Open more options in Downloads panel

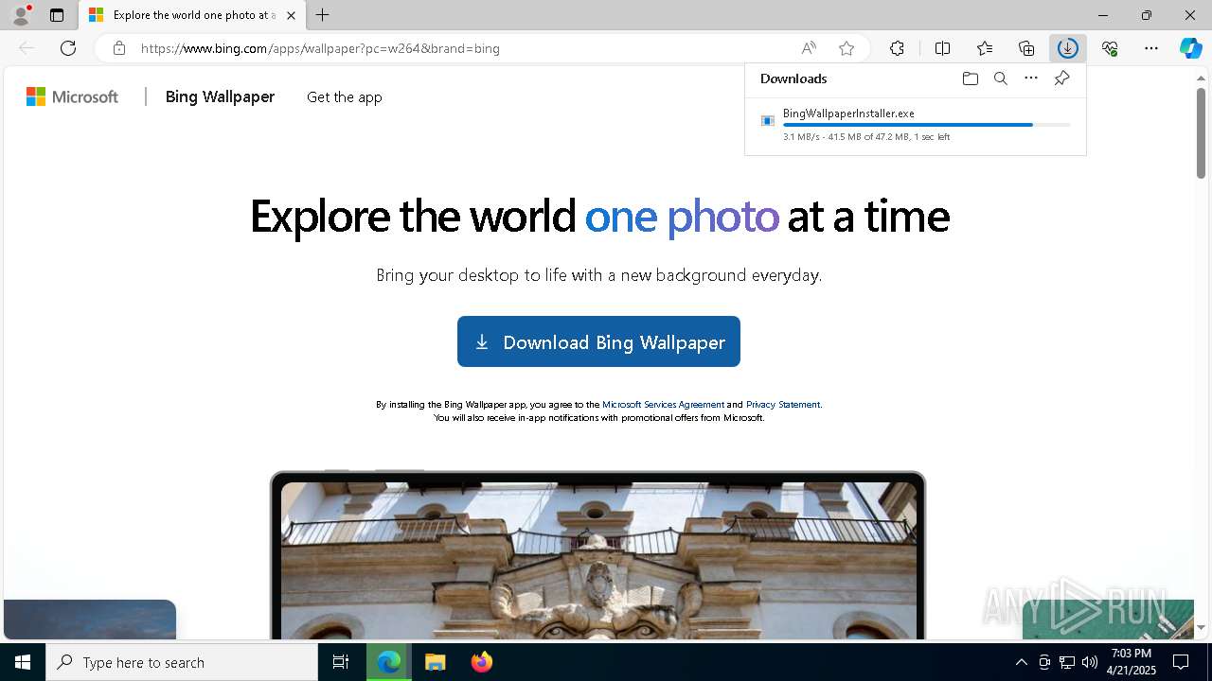1031,79
